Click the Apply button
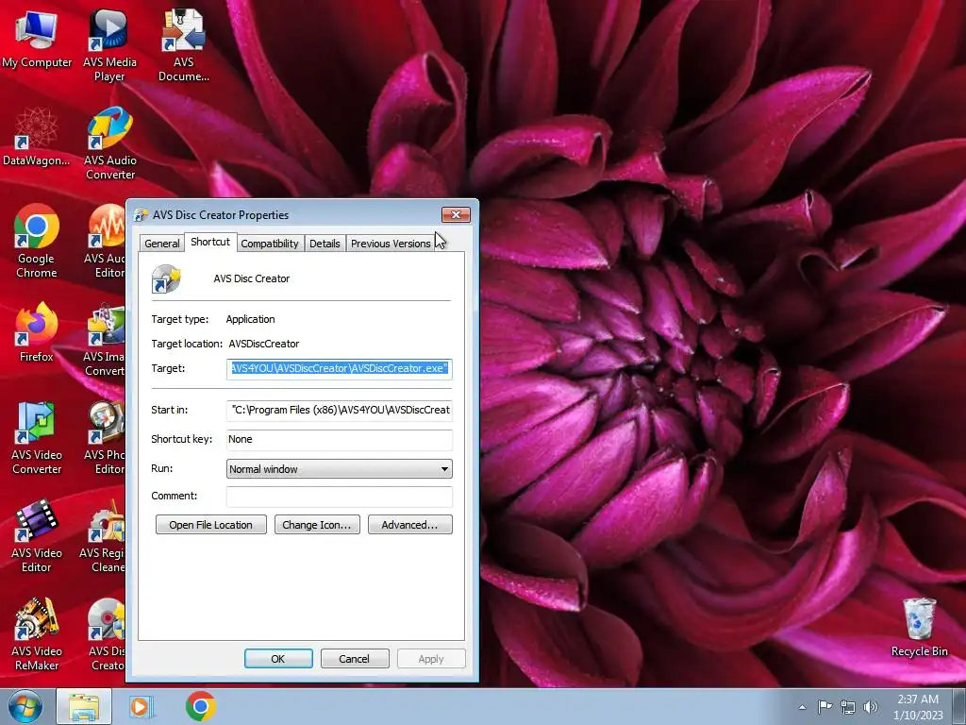 click(x=431, y=658)
